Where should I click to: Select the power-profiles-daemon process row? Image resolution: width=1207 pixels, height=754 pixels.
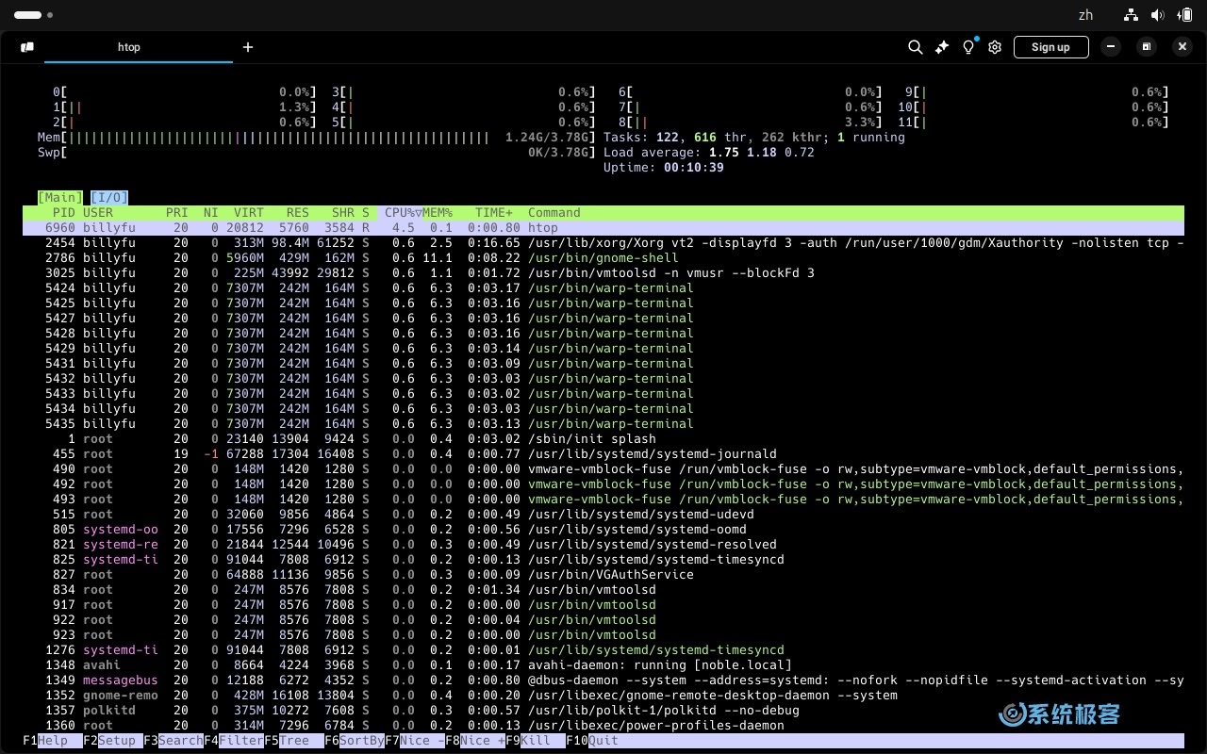(x=603, y=726)
